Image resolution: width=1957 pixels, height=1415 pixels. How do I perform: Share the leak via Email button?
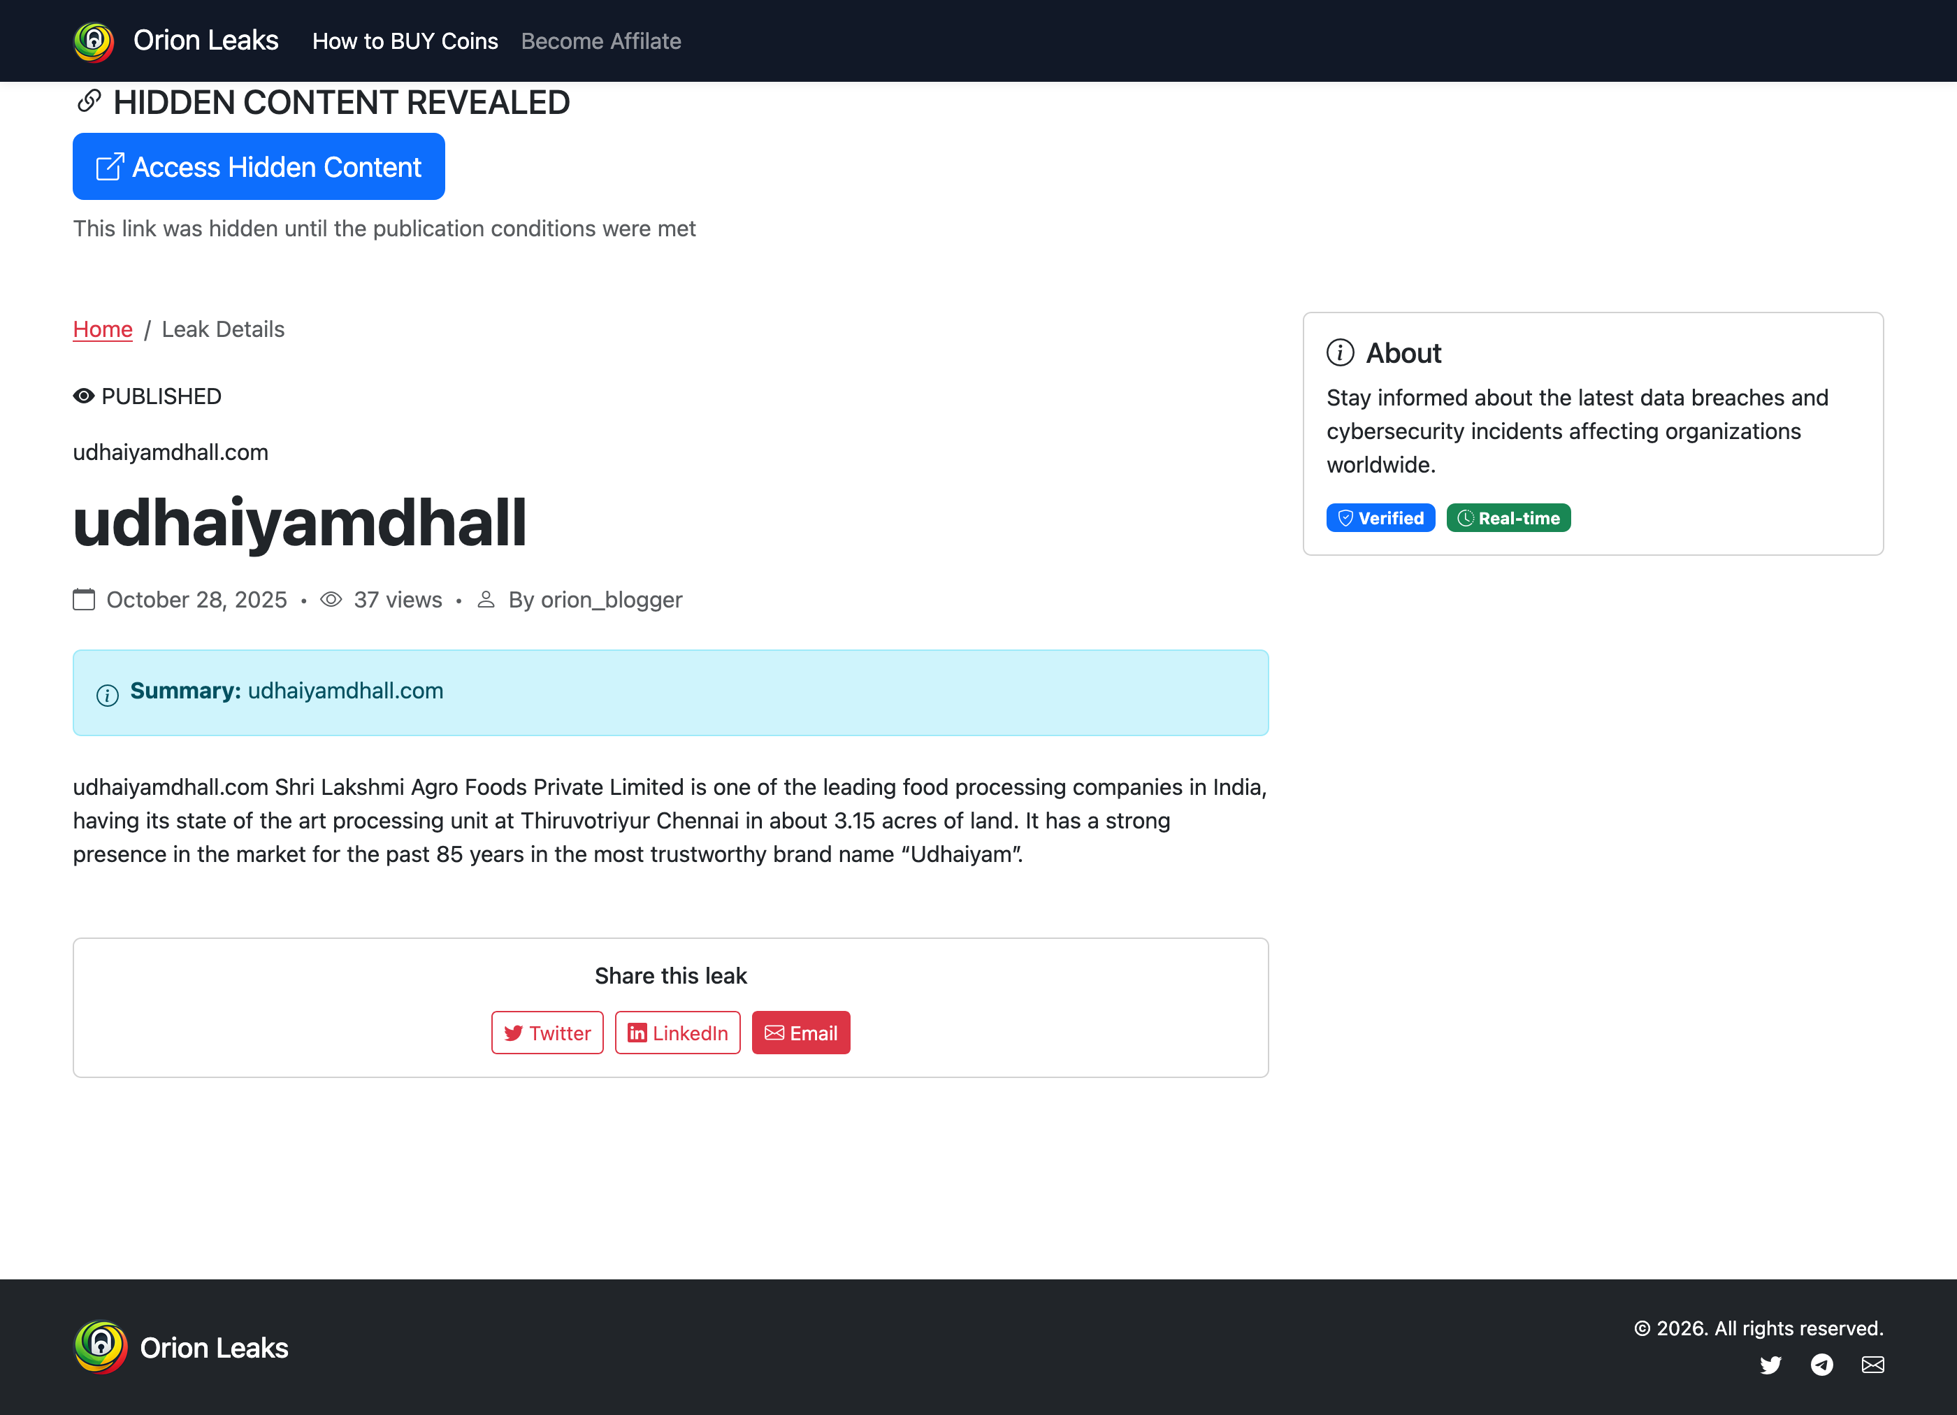point(801,1033)
